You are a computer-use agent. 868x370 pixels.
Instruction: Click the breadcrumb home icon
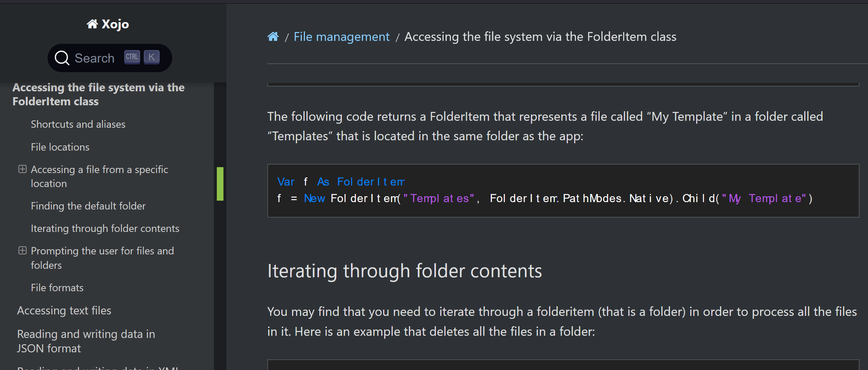[x=273, y=36]
